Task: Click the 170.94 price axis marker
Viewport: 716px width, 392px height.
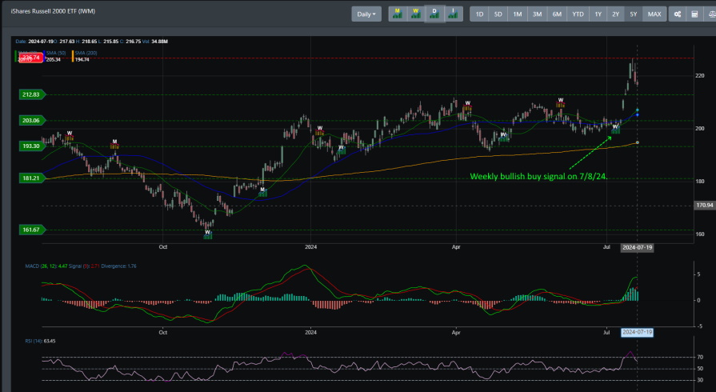Action: [x=704, y=206]
